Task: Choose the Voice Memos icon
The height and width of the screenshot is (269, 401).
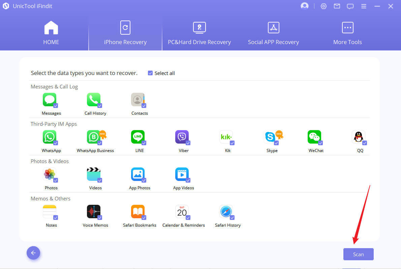Action: coord(93,212)
